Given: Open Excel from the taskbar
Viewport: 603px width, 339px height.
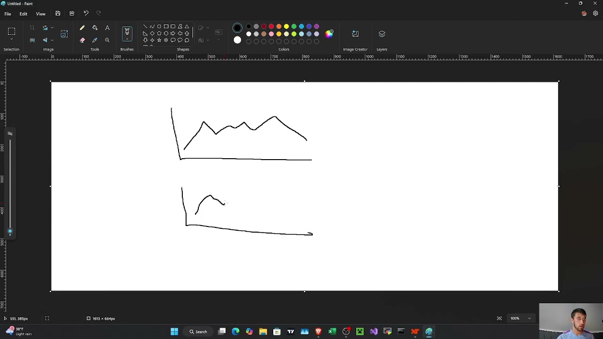Looking at the screenshot, I should point(332,331).
